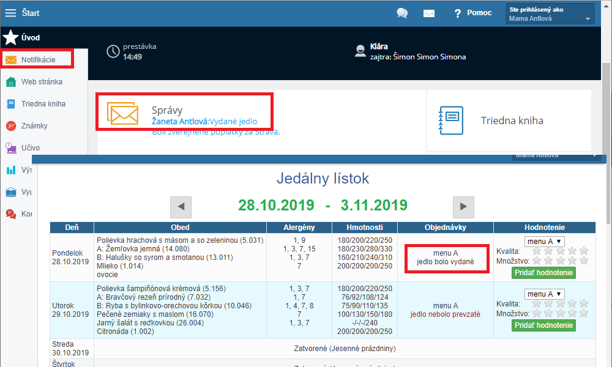
Task: Click the red Známky sidebar icon
Action: pyautogui.click(x=11, y=126)
